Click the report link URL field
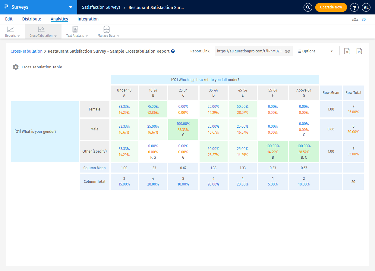375x271 pixels. (249, 51)
